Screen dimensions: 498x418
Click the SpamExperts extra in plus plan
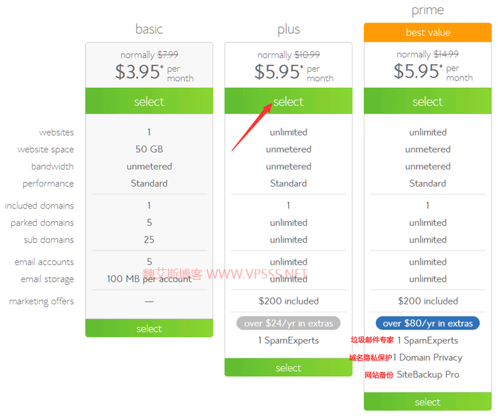(x=288, y=340)
